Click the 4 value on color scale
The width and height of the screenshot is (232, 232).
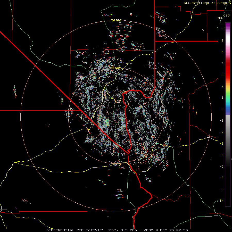[222, 63]
